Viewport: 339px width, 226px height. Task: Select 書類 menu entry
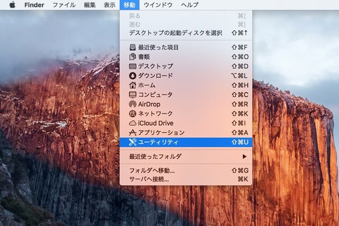(x=186, y=56)
